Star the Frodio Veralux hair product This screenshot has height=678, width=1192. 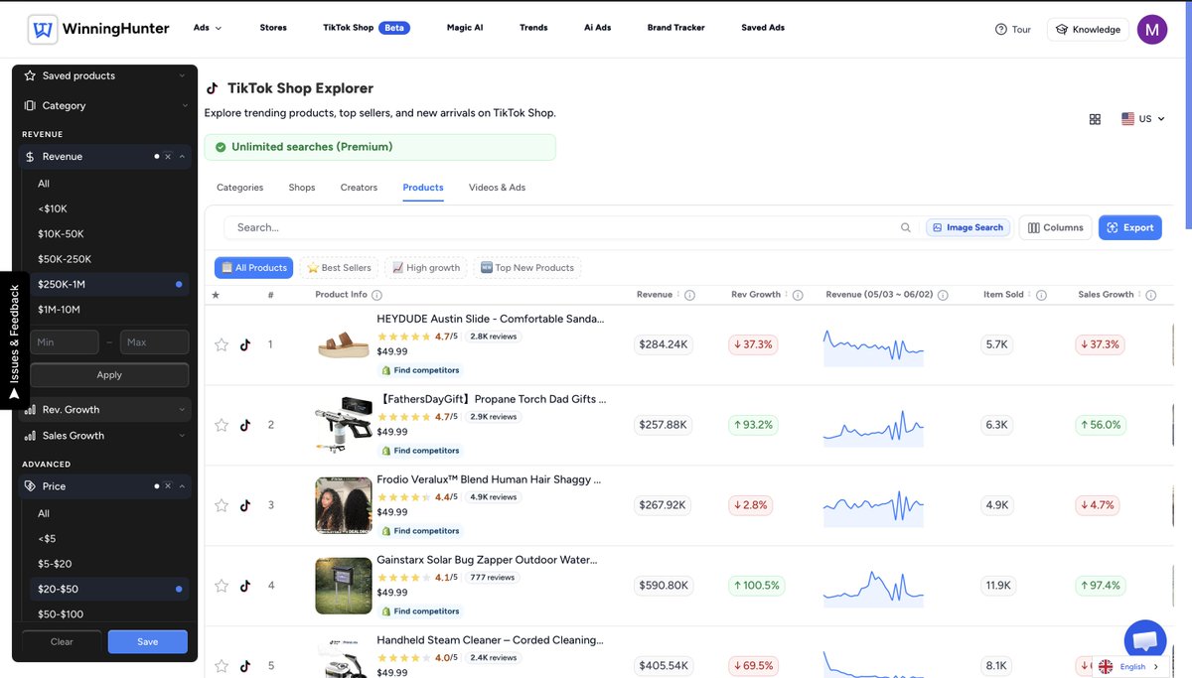click(x=222, y=505)
